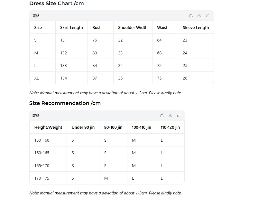
Task: Click the 110-120 jin column header
Action: (170, 127)
